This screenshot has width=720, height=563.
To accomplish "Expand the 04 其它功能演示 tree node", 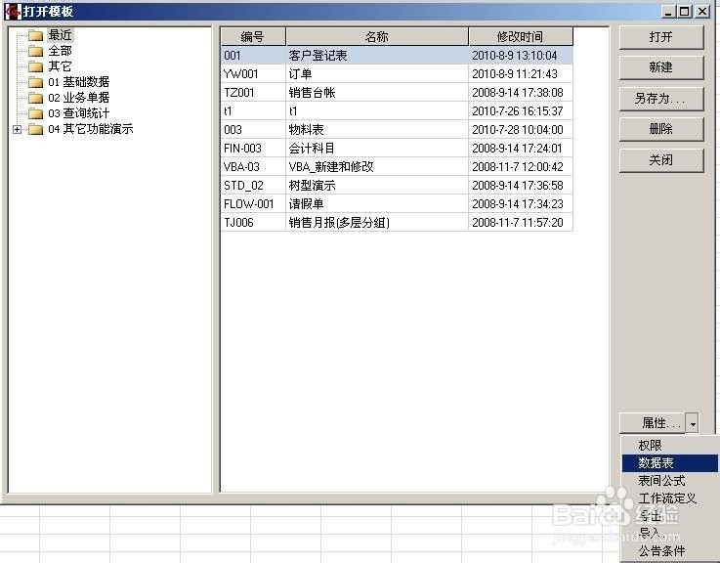I will [17, 130].
